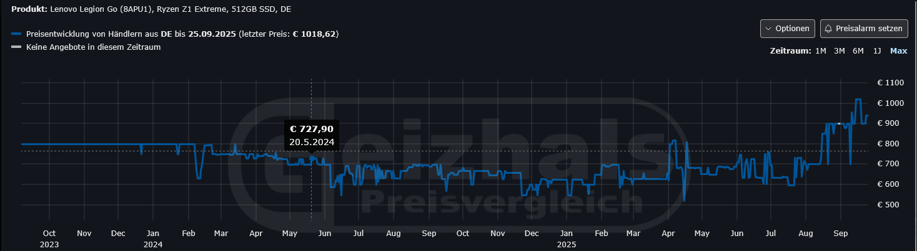Toggle the gray Keine Angebote legend swatch

pos(16,47)
